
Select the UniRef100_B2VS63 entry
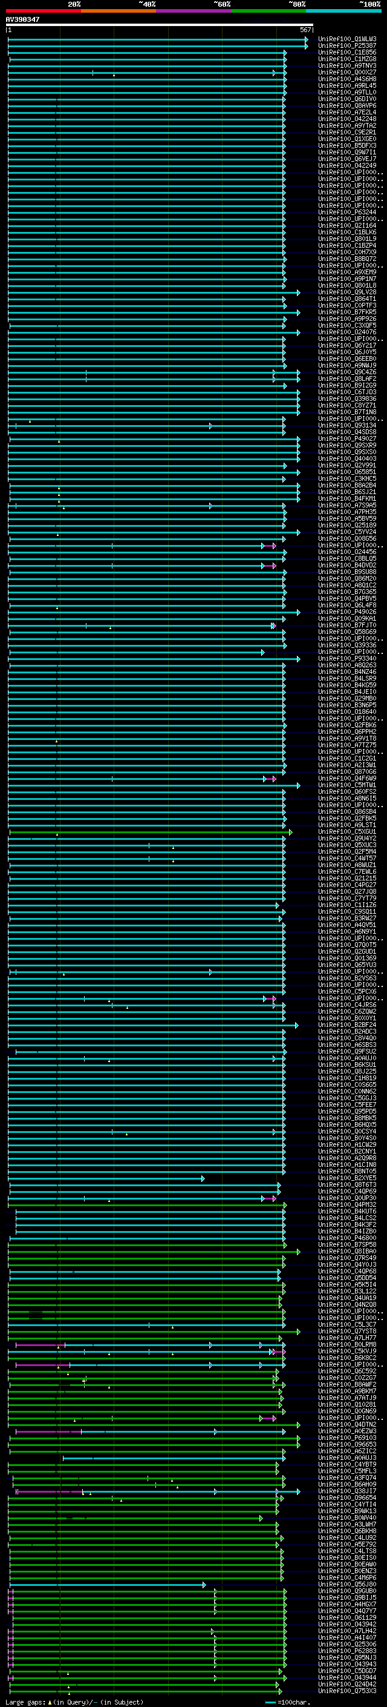pos(346,978)
